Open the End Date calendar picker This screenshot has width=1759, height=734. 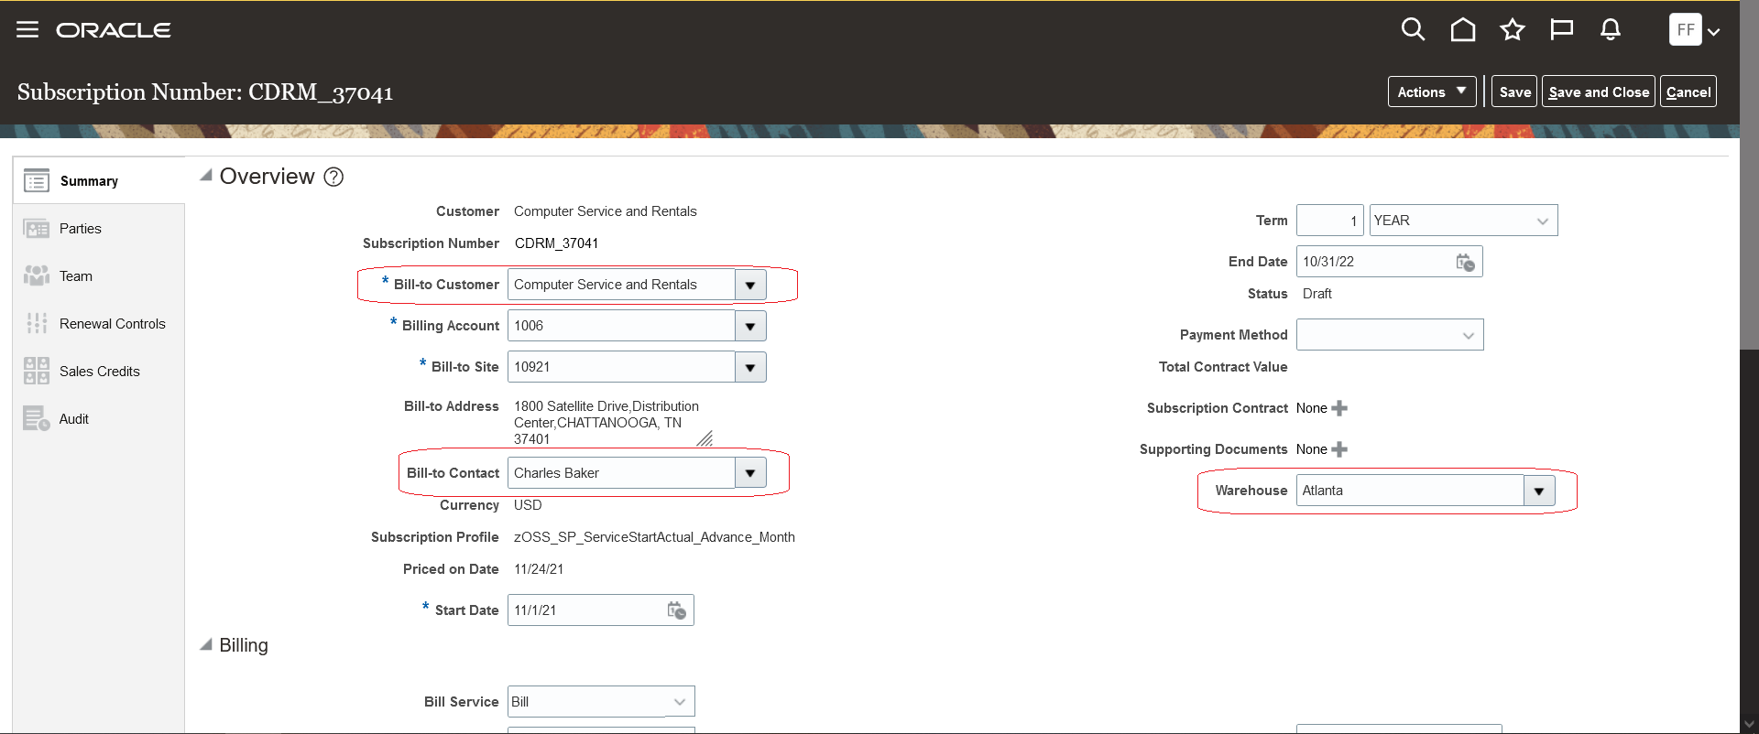(1465, 262)
